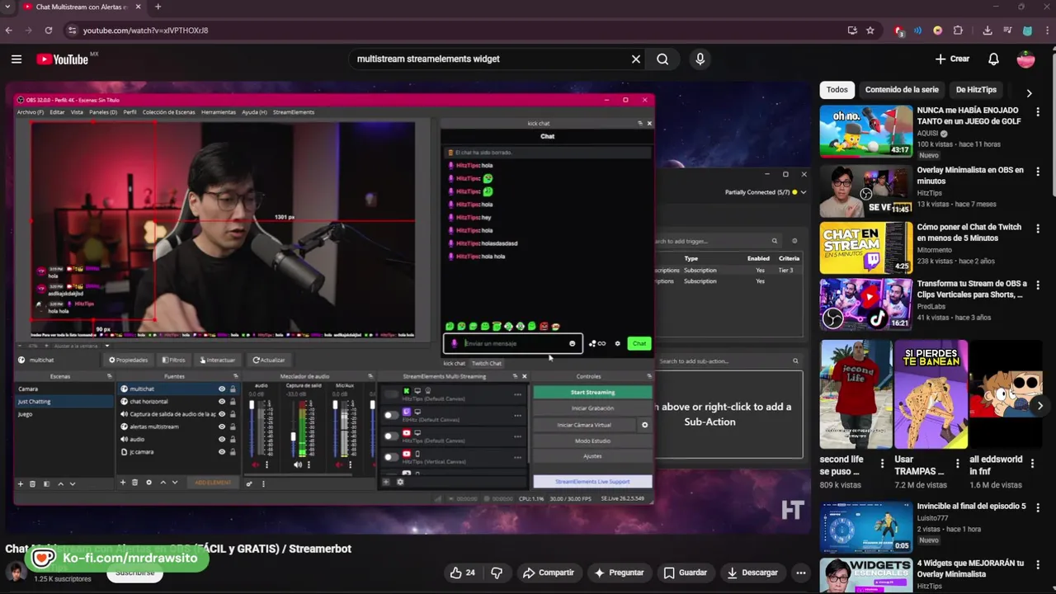Adjust the audio channel volume fader
Screen dimensions: 1056x594
point(252,405)
